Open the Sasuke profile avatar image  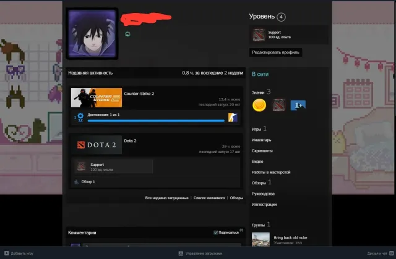pos(92,34)
